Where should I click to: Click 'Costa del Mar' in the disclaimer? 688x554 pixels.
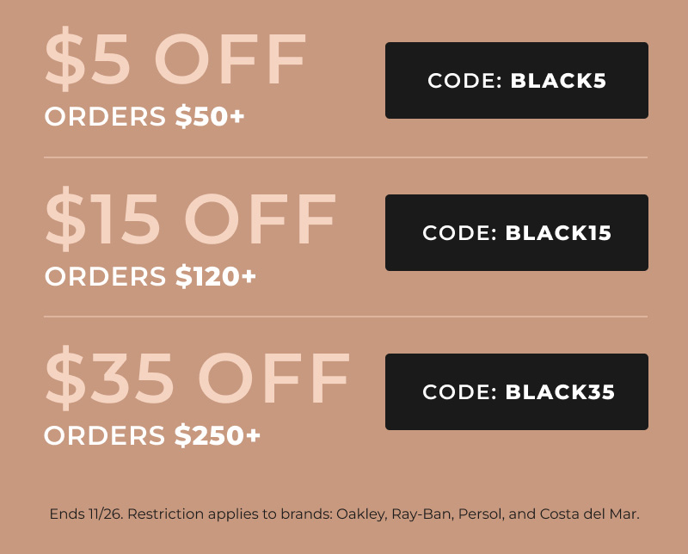[x=589, y=514]
